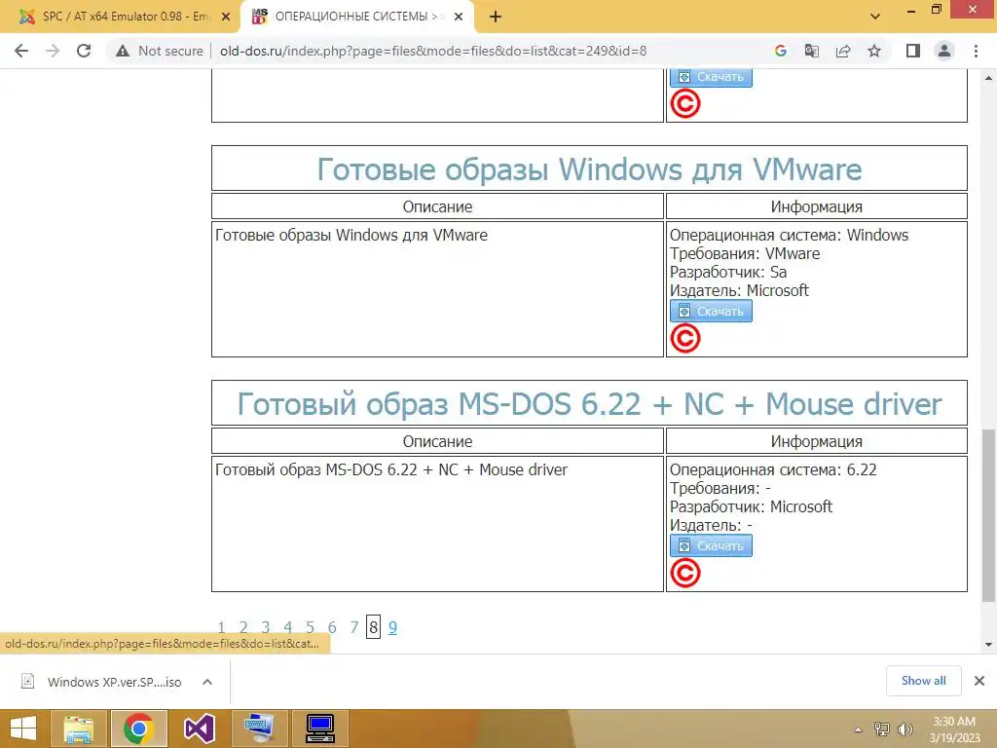Click copyright icon in MS-DOS 6.22 entry
Viewport: 997px width, 748px height.
pyautogui.click(x=685, y=573)
